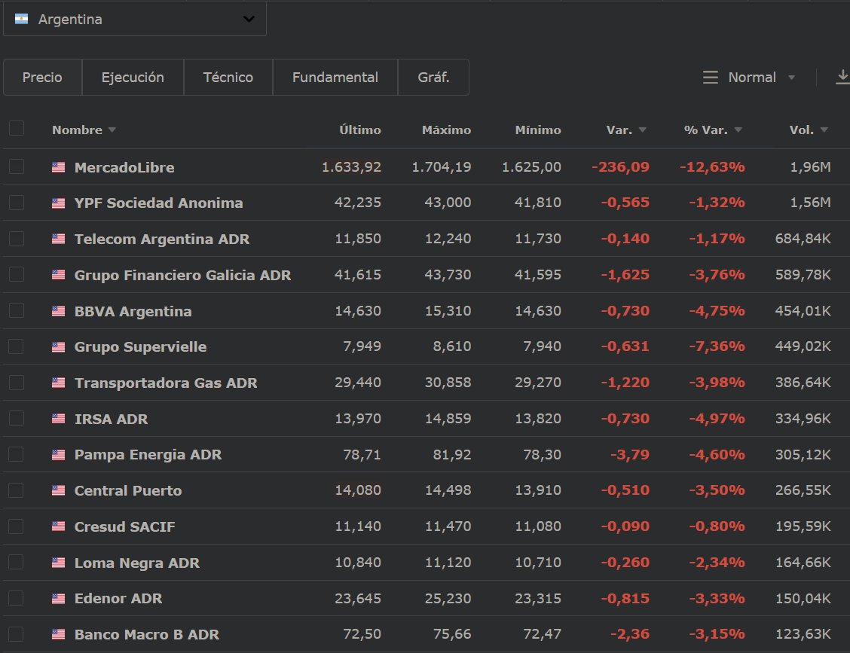Open the Central Puerto stock link
The width and height of the screenshot is (850, 653).
(128, 490)
